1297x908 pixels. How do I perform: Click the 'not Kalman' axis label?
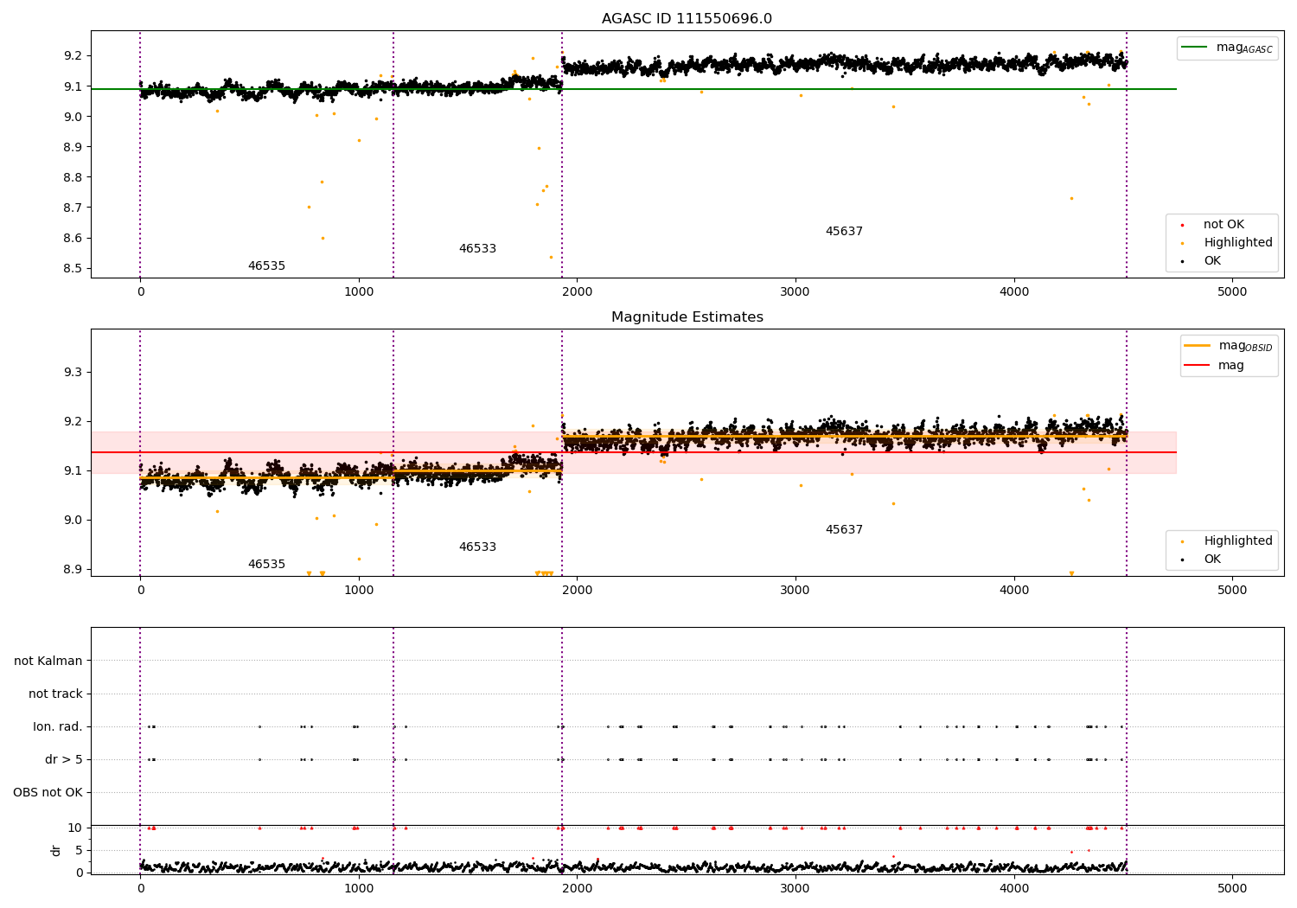48,662
